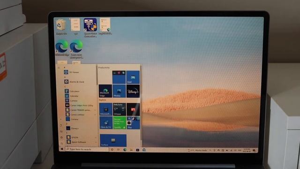Click the hamburger menu atop the Start rail
This screenshot has width=300, height=169.
coord(59,68)
